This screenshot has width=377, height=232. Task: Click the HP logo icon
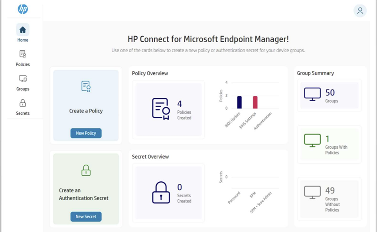click(23, 9)
